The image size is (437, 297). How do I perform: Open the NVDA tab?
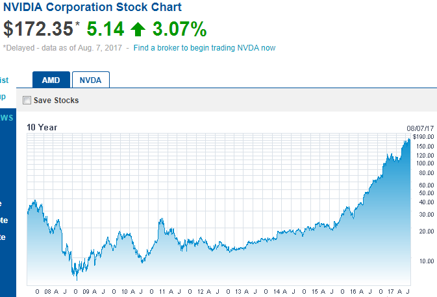91,80
